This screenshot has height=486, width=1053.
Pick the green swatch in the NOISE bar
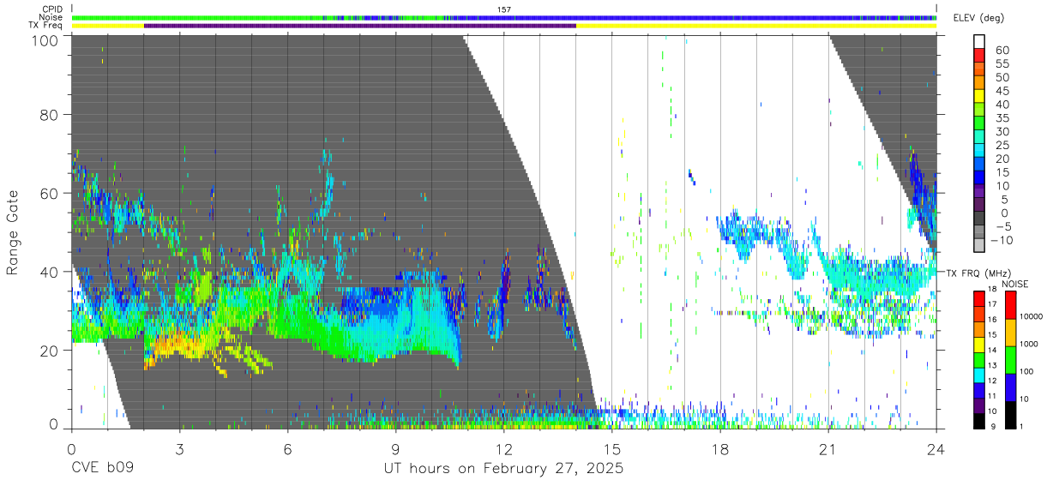click(x=1011, y=359)
